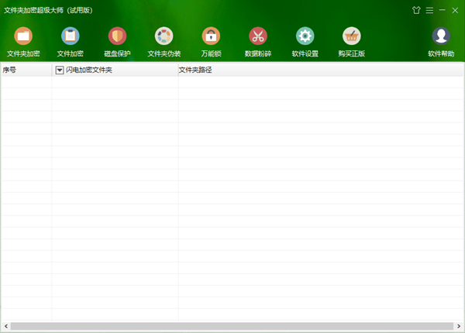465x333 pixels.
Task: Open the 文件夹加密 folder encryption tool
Action: click(x=23, y=36)
